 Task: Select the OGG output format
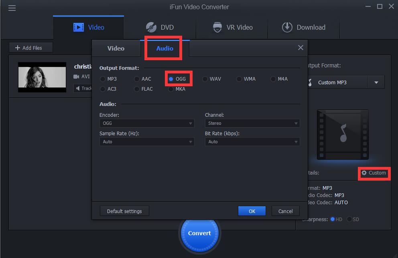(171, 79)
